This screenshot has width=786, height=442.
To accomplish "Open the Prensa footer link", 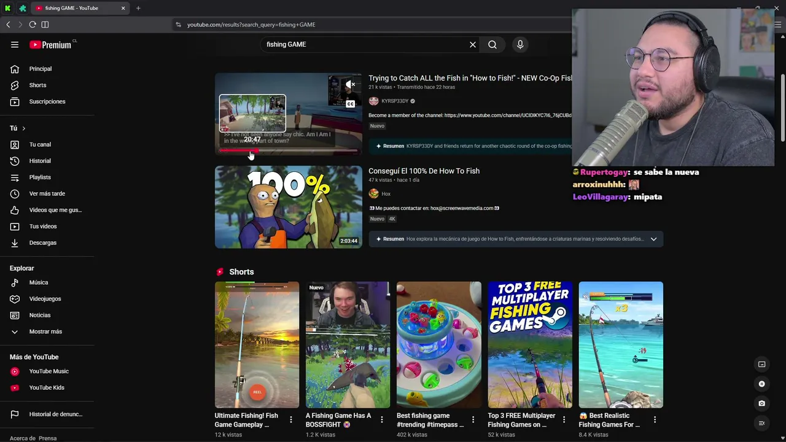I will click(x=48, y=438).
